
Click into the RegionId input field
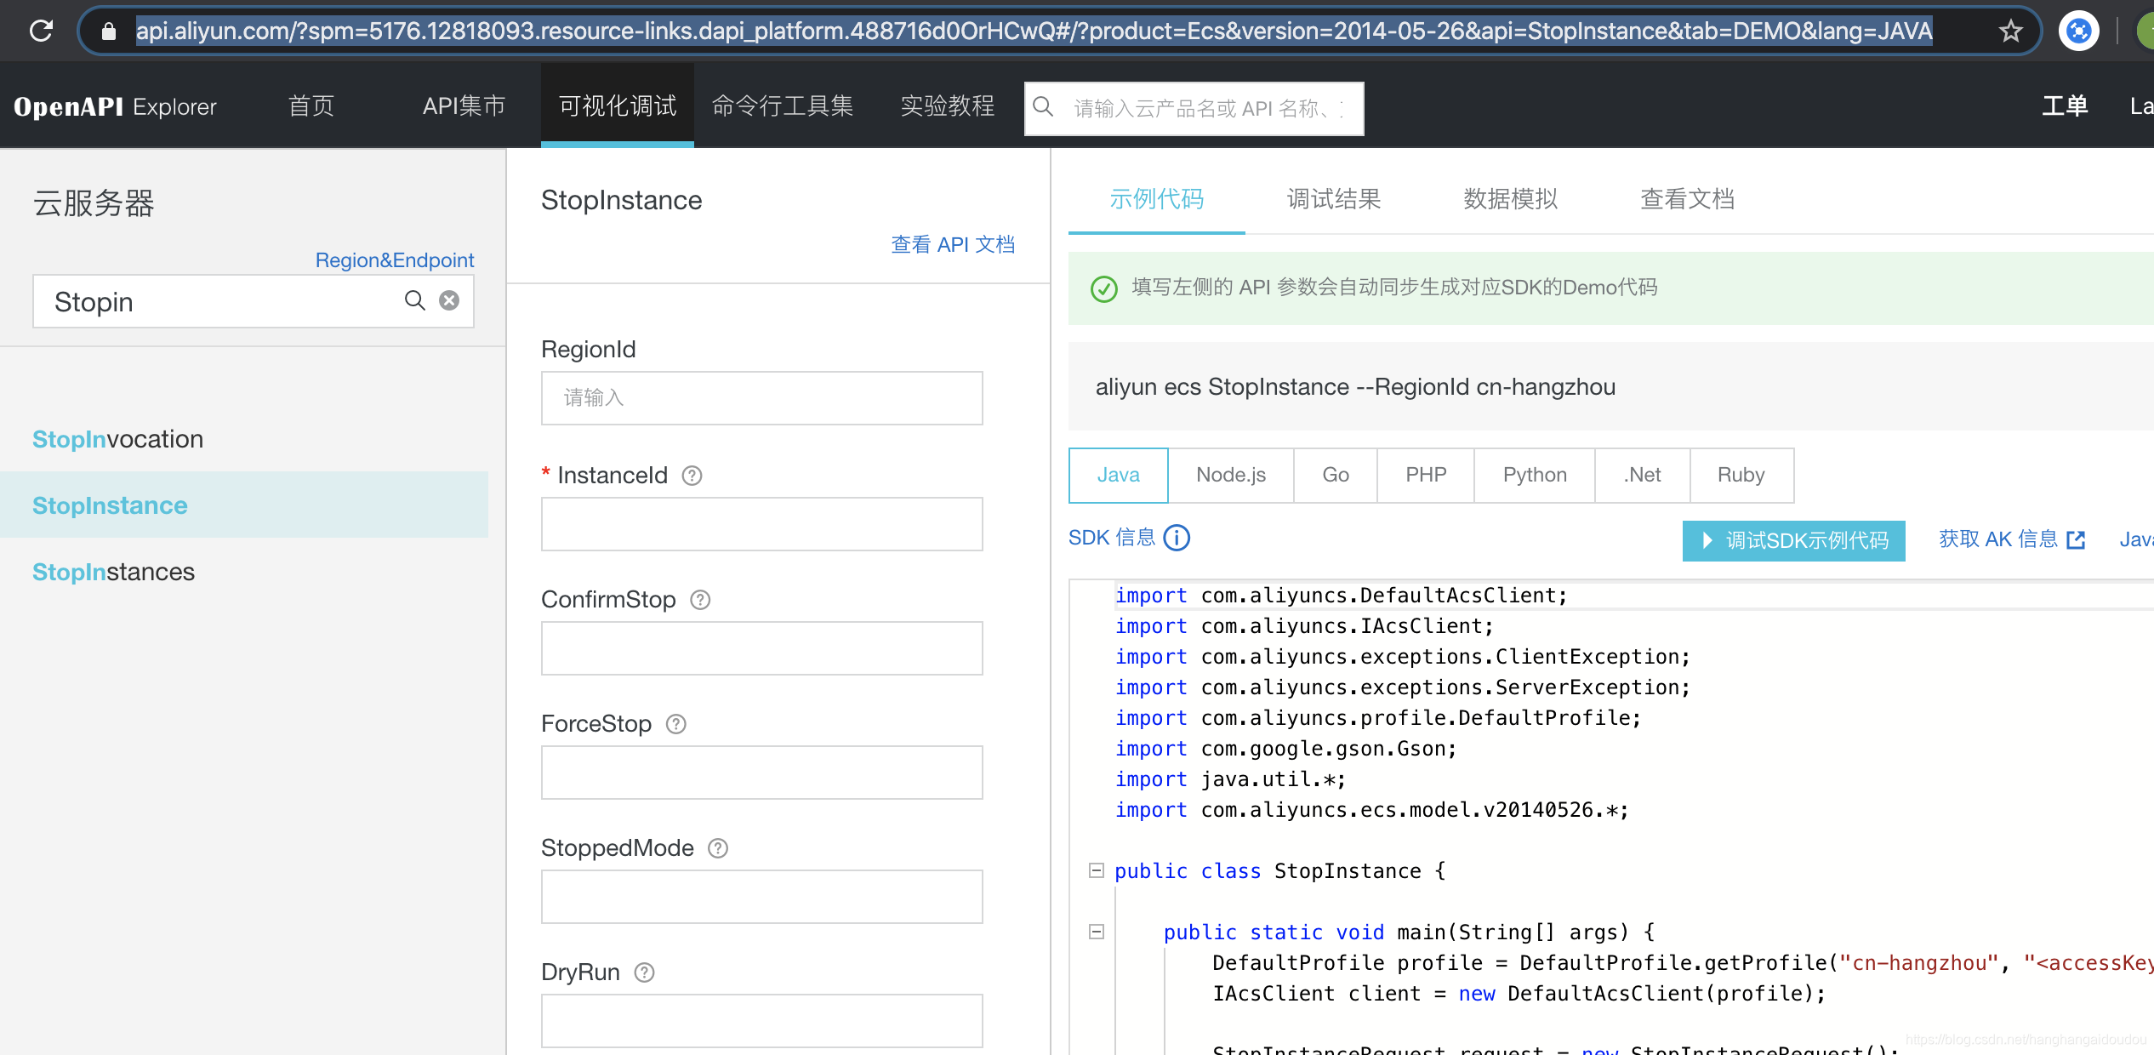point(761,398)
